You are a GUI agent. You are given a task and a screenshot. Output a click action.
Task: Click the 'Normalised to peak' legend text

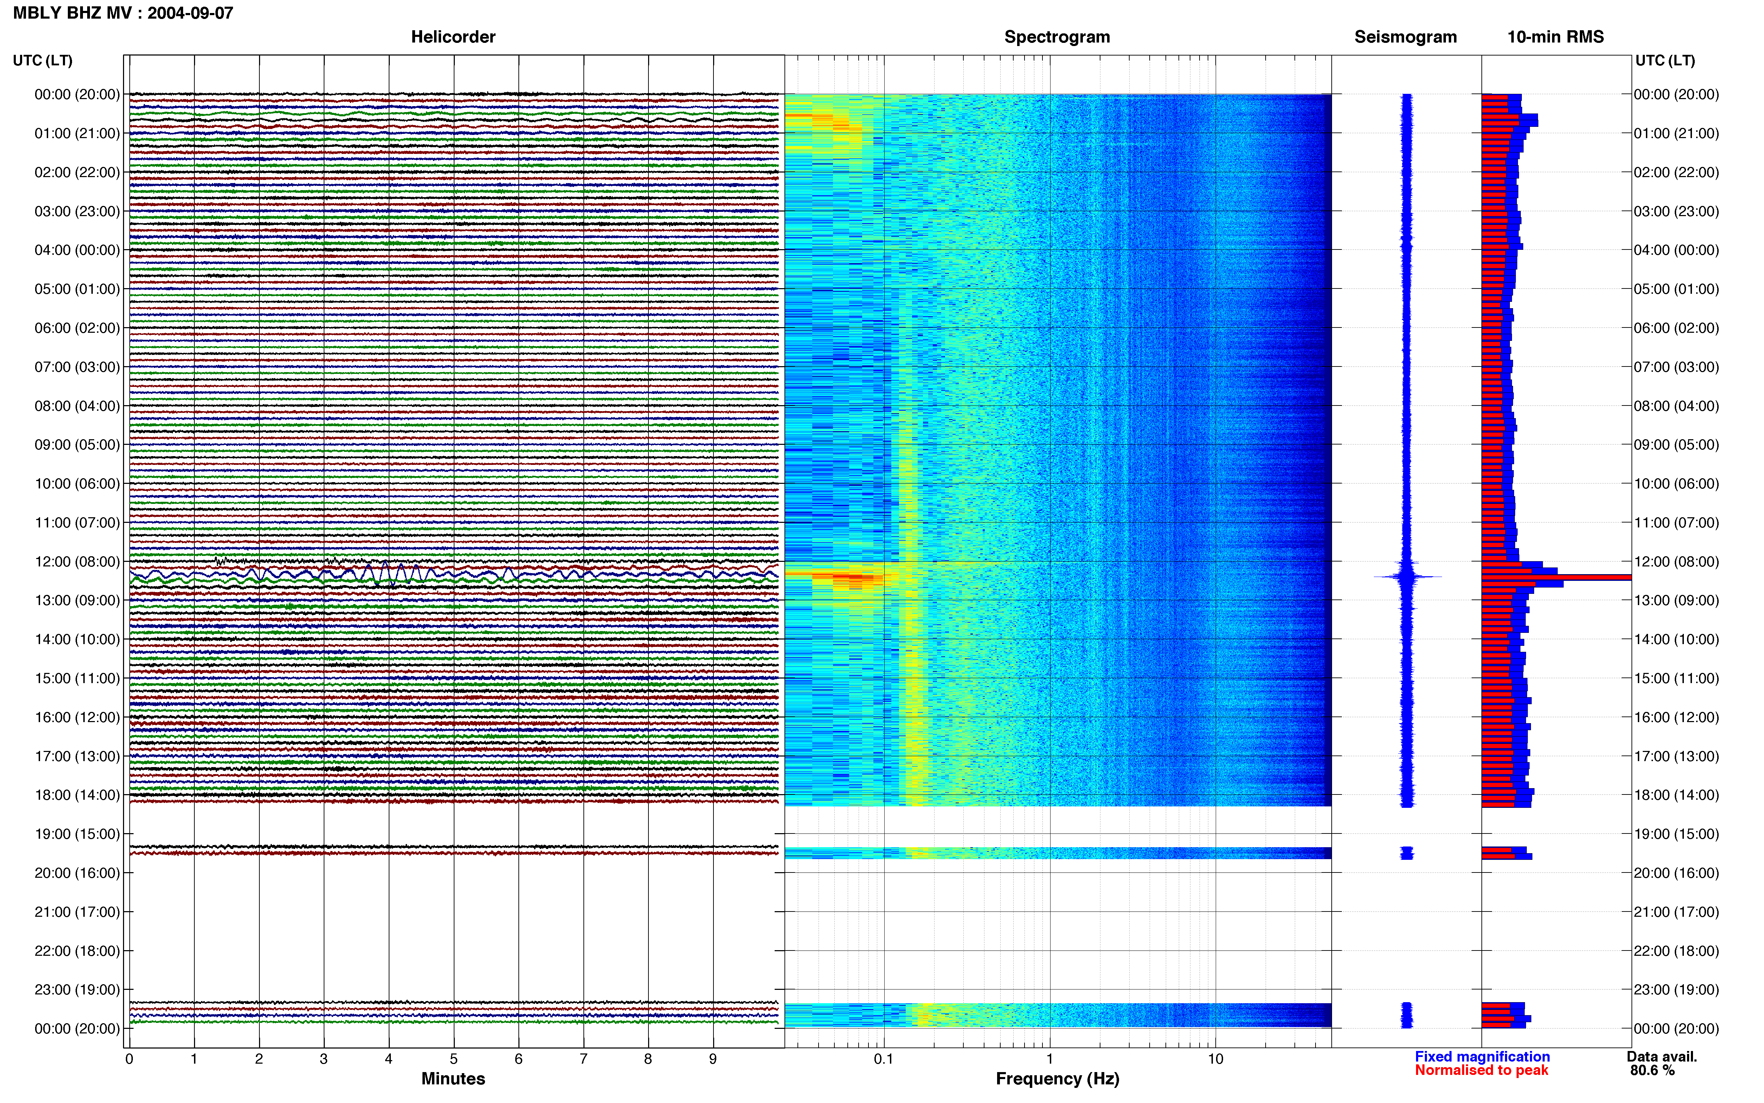click(x=1481, y=1070)
